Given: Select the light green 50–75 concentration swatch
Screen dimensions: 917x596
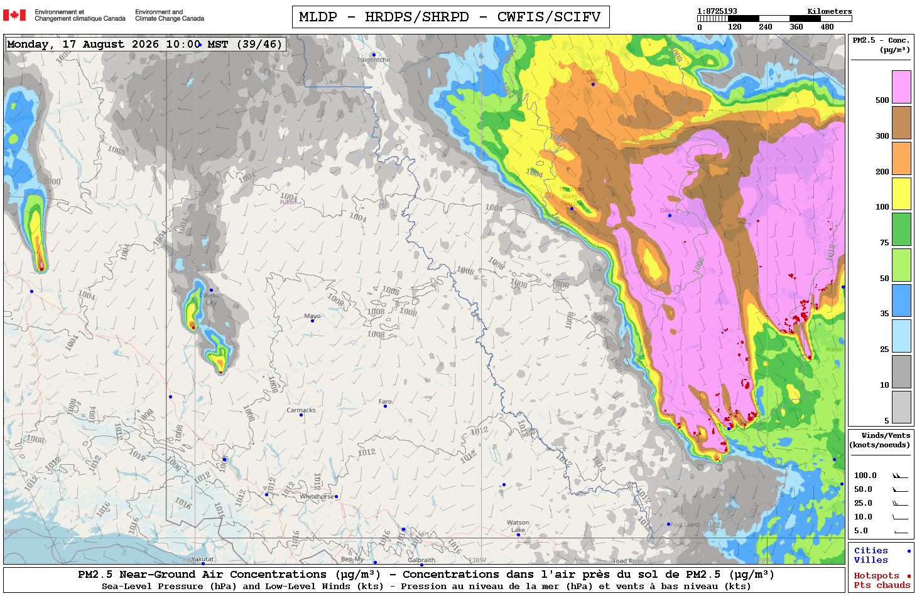Looking at the screenshot, I should click(901, 265).
